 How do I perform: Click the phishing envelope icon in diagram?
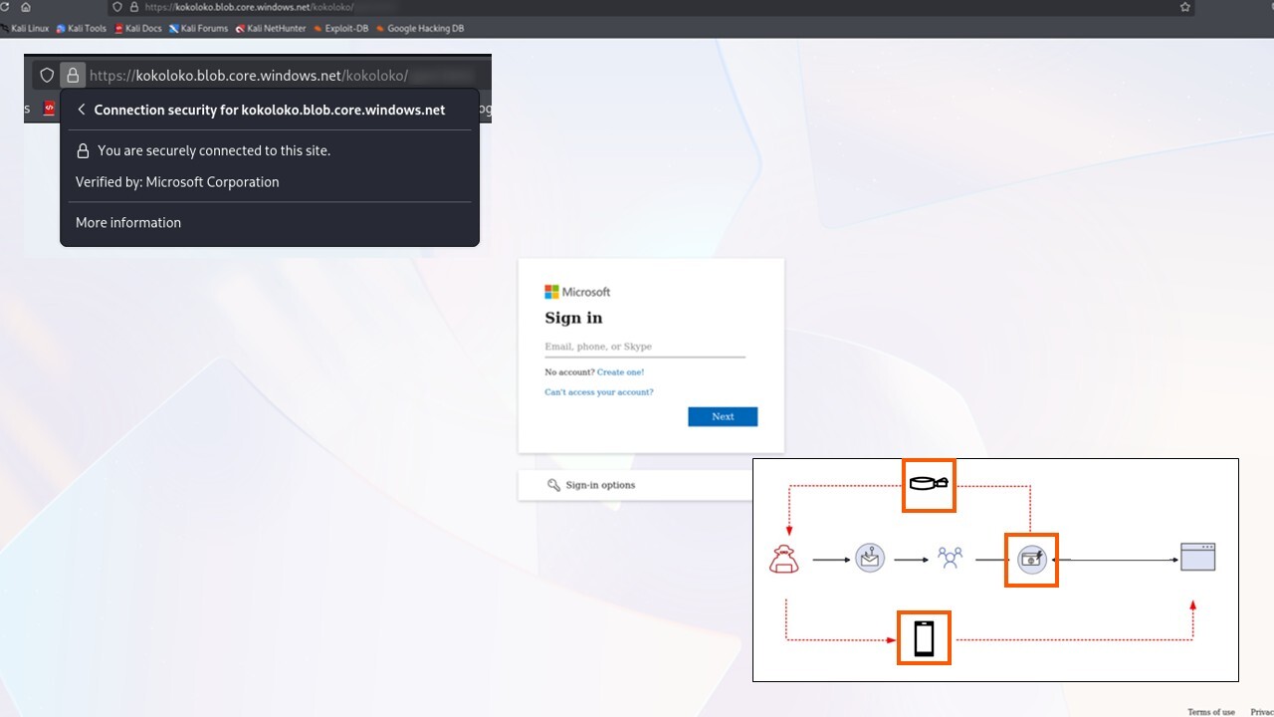tap(869, 559)
